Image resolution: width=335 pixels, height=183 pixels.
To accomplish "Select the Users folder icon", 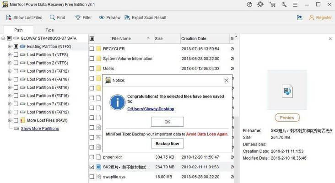I will click(98, 68).
